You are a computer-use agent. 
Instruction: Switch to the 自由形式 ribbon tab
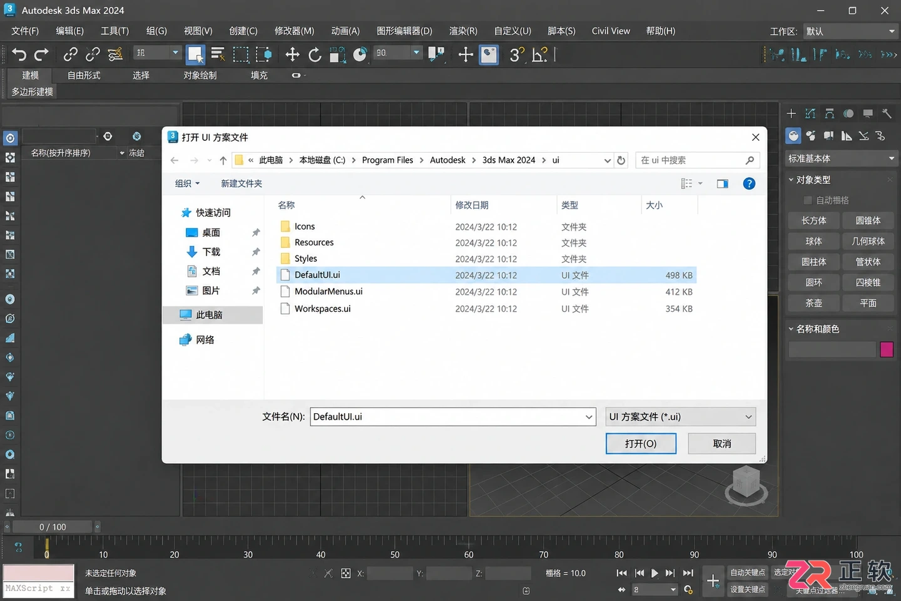(84, 75)
